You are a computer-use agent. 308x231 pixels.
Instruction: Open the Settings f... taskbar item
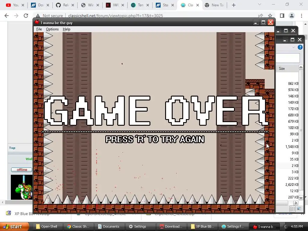tap(233, 226)
